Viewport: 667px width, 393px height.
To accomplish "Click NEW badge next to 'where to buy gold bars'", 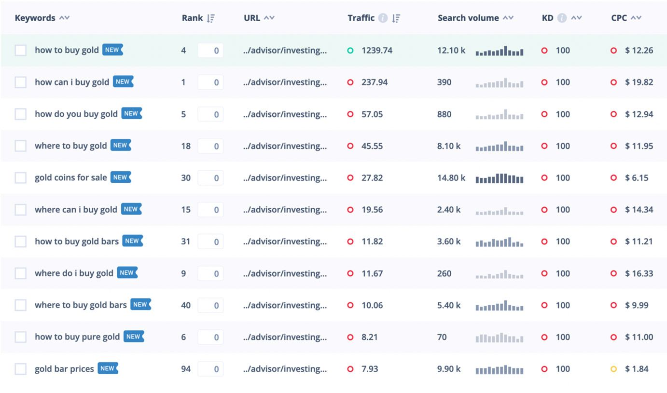I will click(x=140, y=305).
